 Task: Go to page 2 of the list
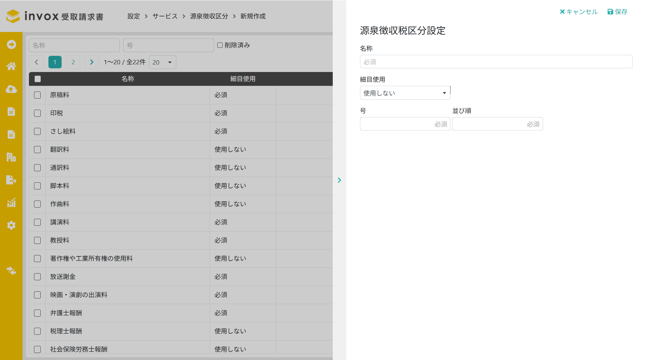click(73, 62)
